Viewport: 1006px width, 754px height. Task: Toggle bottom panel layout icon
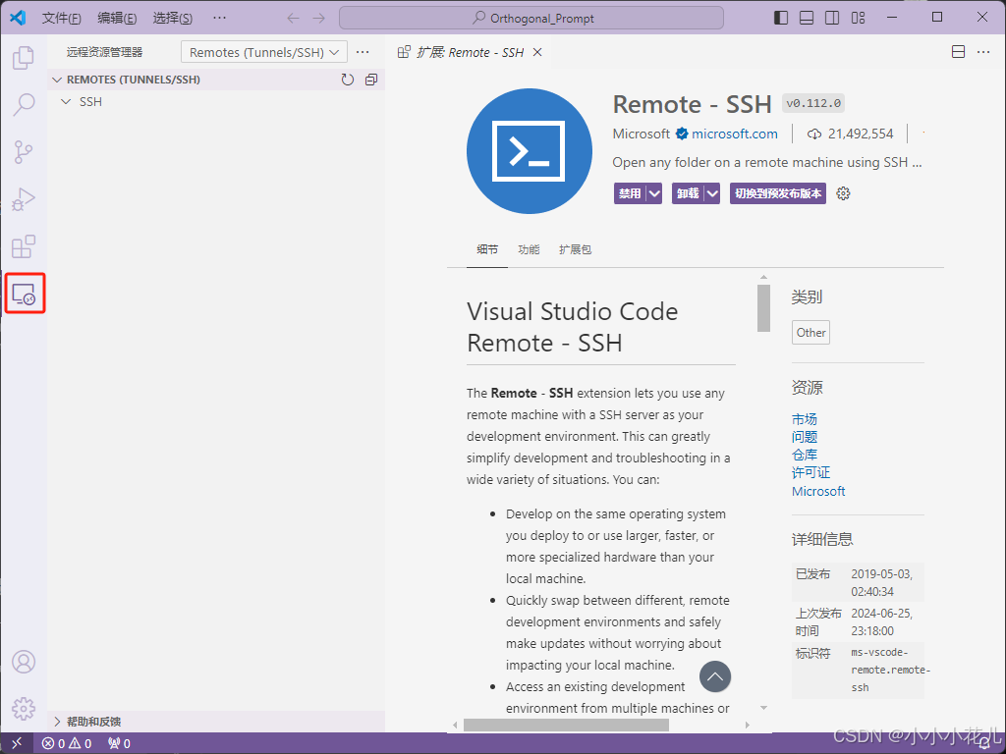807,18
